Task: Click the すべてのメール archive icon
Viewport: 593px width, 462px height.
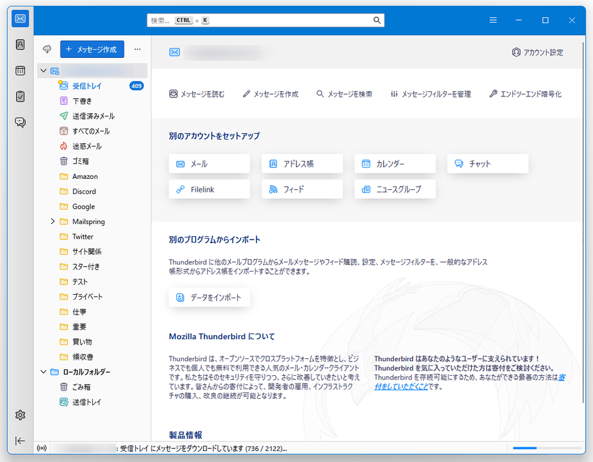Action: [64, 131]
